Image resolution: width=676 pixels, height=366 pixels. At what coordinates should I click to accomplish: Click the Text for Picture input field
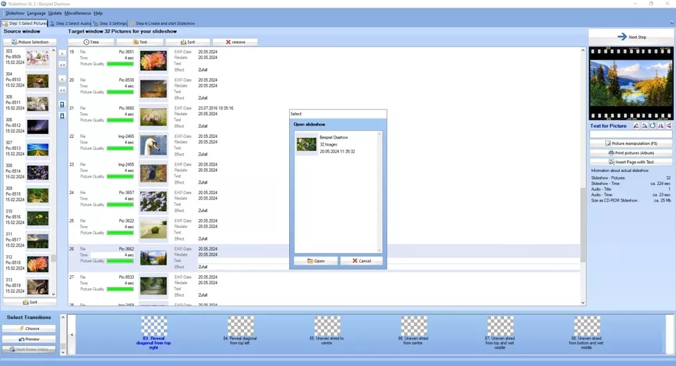(630, 134)
